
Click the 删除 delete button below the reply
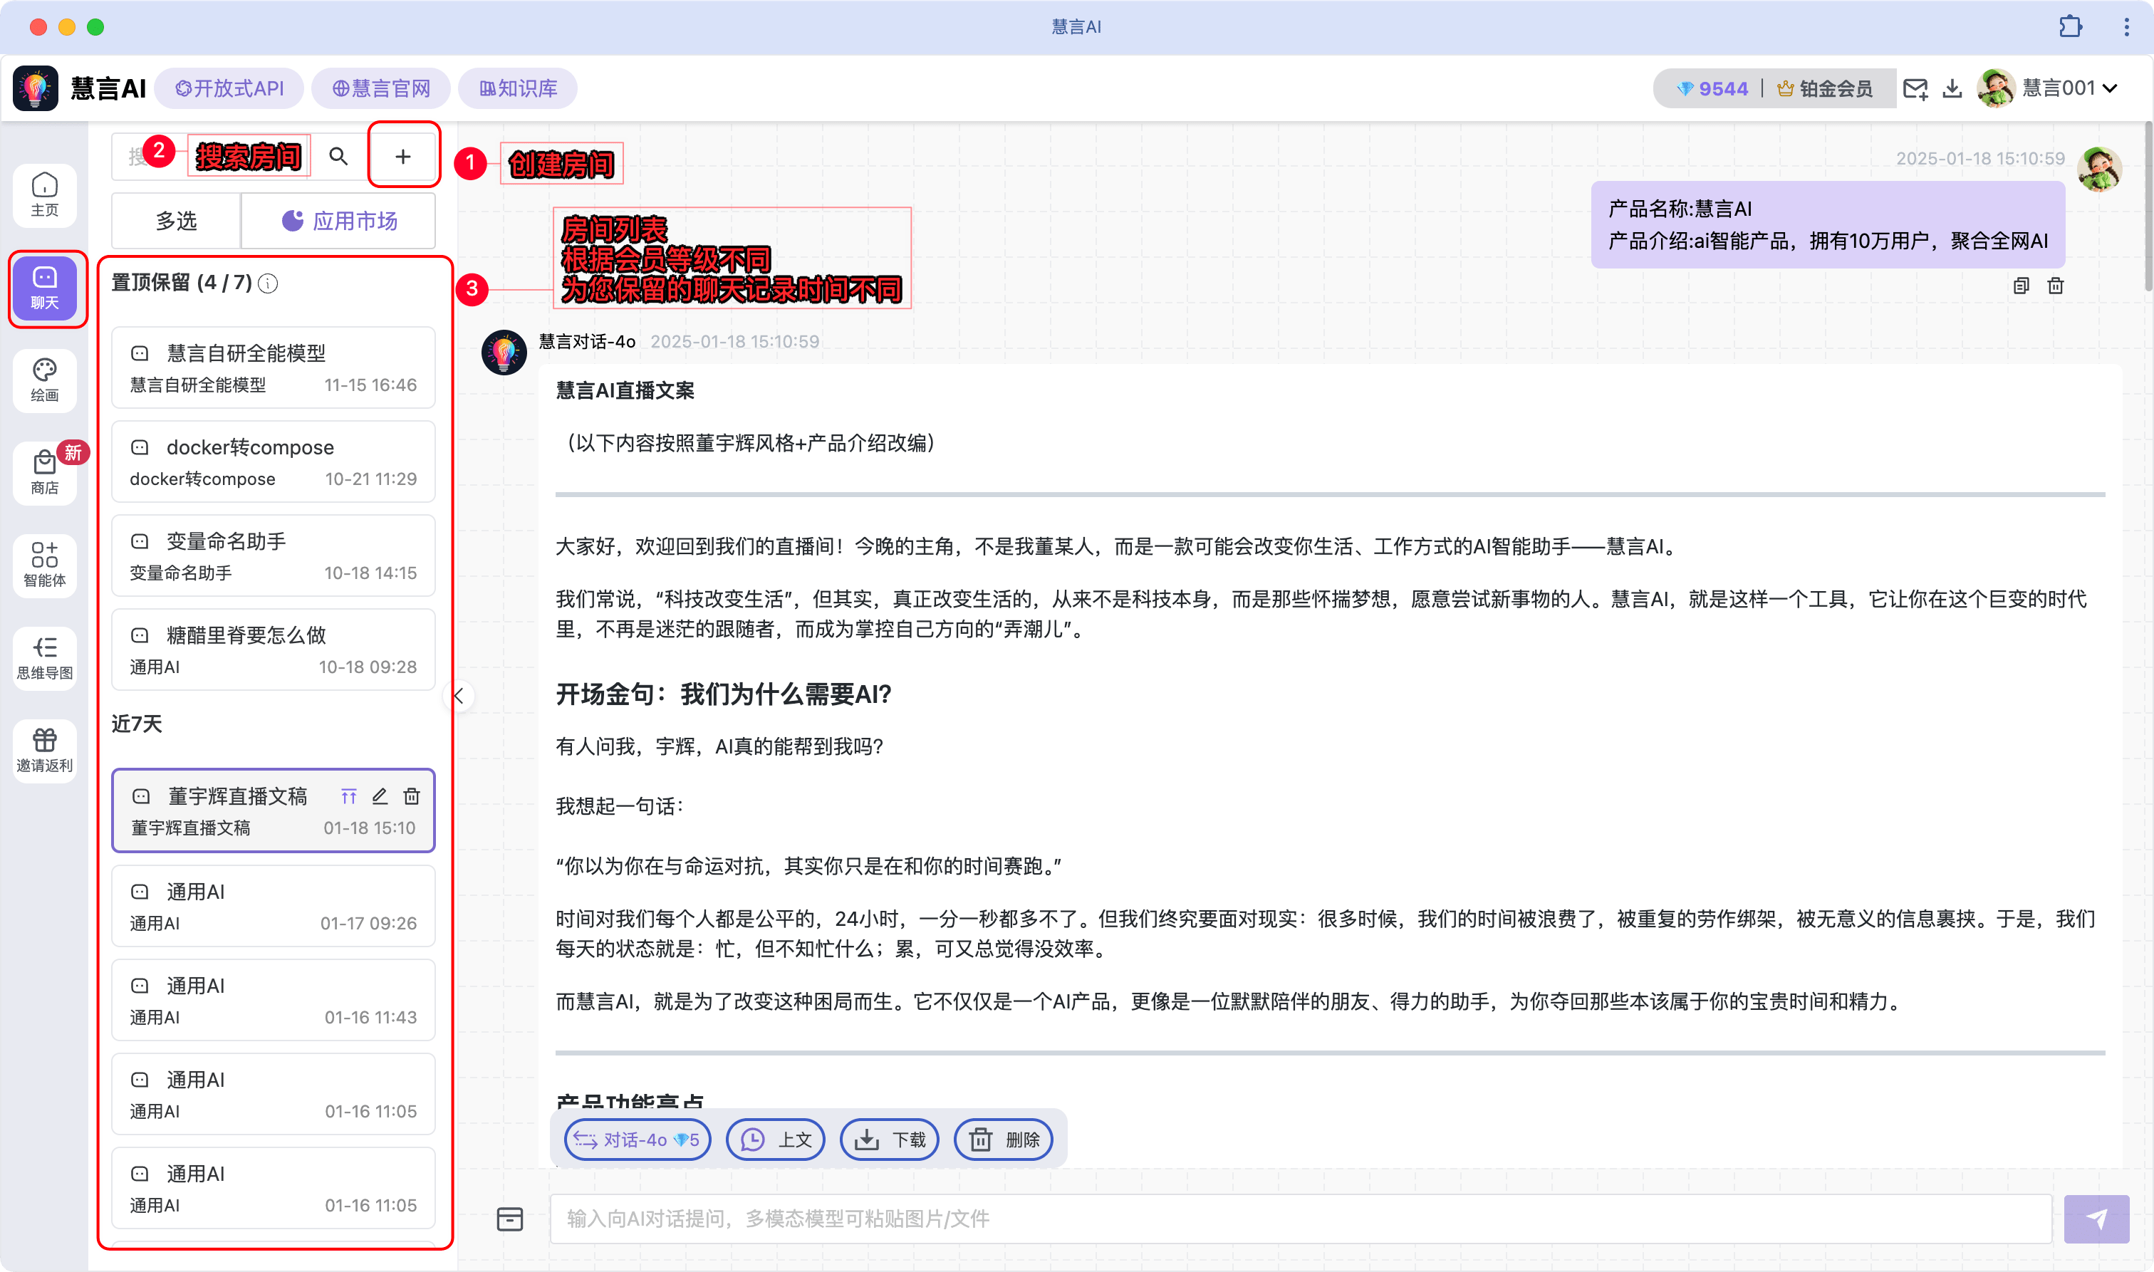click(x=1004, y=1139)
